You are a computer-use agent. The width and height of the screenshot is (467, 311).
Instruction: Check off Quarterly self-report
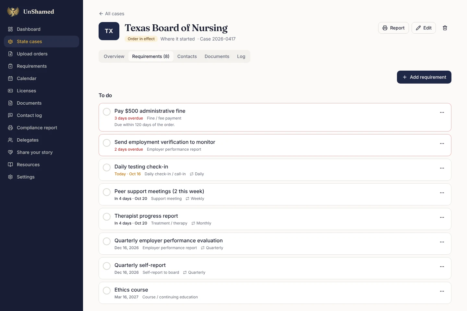(107, 266)
